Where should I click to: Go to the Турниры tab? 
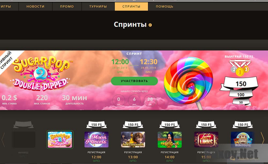(98, 6)
